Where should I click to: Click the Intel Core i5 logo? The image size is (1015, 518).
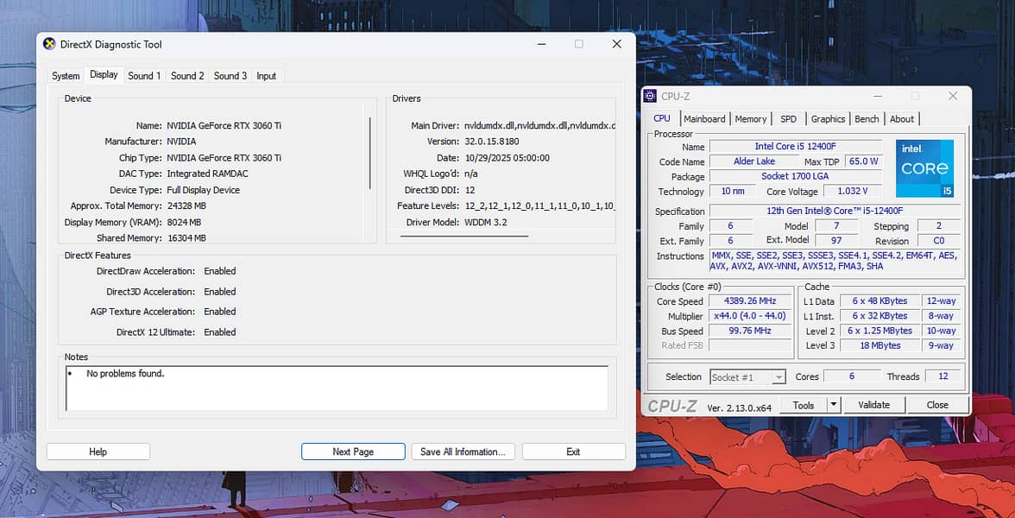tap(924, 168)
